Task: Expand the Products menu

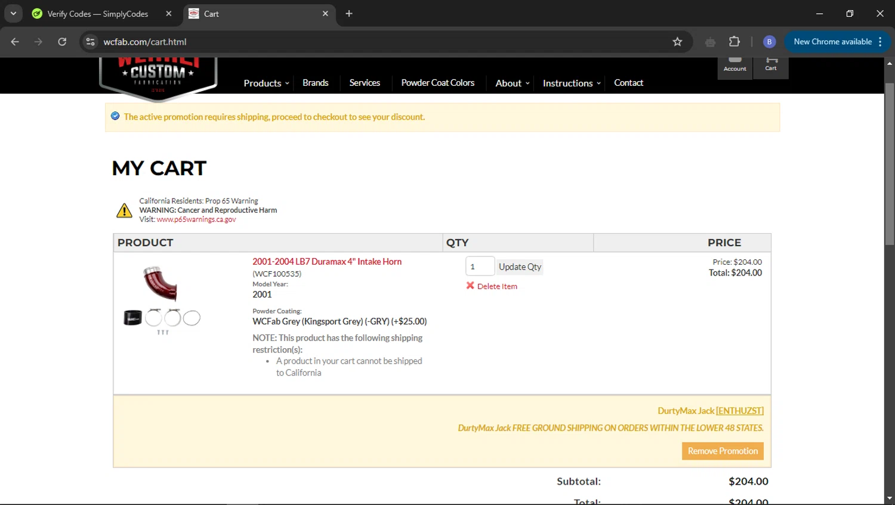Action: [x=266, y=83]
